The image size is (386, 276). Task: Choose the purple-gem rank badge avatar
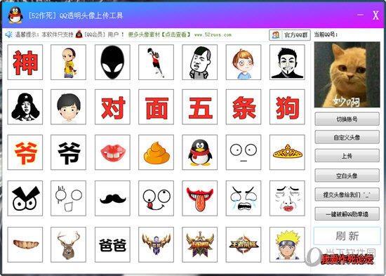tap(156, 244)
